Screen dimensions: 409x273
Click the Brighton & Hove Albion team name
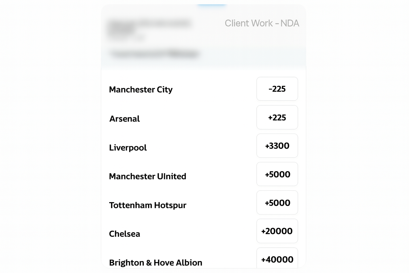coord(155,263)
